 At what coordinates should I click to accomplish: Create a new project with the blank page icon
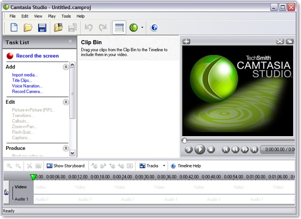pos(14,28)
